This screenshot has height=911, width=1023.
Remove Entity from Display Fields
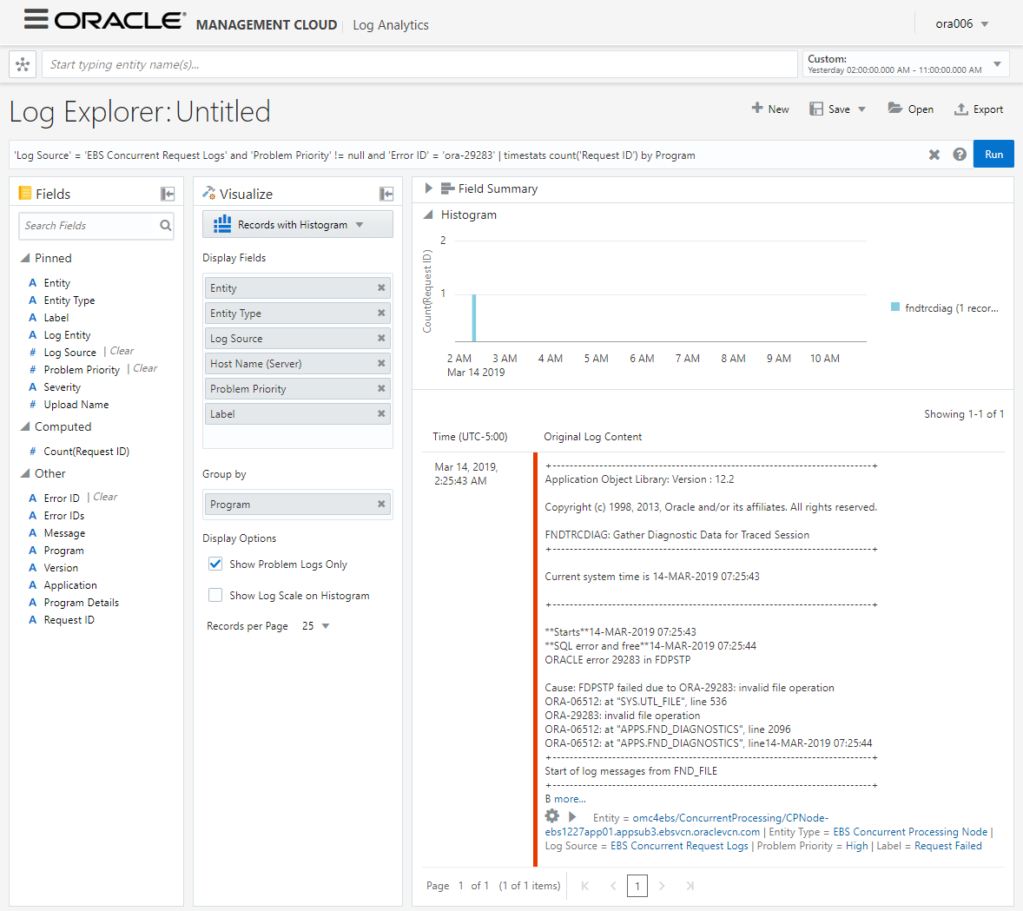pyautogui.click(x=381, y=287)
